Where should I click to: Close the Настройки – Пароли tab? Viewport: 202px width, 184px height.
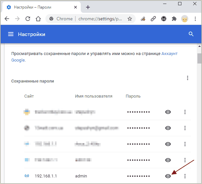(76, 7)
